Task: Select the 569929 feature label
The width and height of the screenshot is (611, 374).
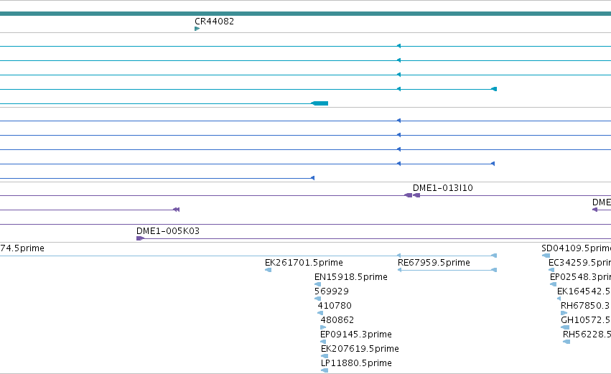Action: click(331, 291)
